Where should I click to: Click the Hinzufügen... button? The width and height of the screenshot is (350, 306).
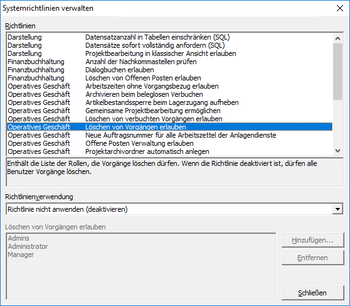pos(312,240)
